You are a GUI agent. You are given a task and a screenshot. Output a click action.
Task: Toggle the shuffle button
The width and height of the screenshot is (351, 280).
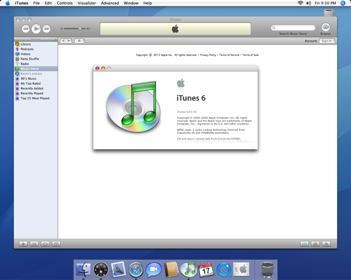pyautogui.click(x=34, y=244)
